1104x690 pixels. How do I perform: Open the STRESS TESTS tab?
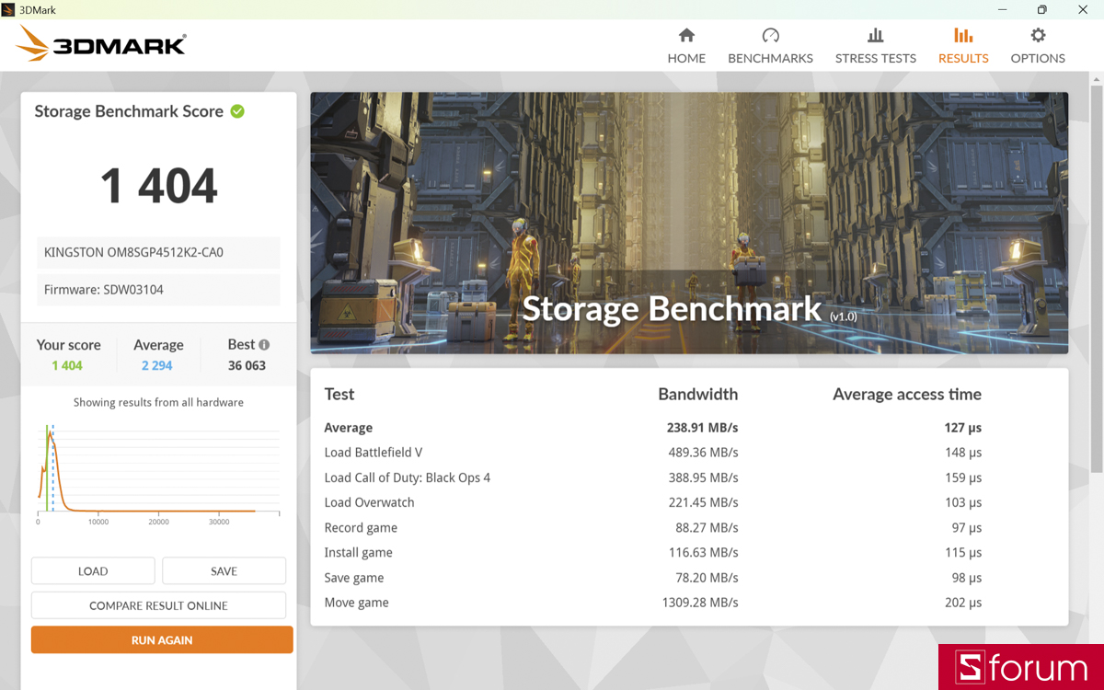tap(875, 46)
